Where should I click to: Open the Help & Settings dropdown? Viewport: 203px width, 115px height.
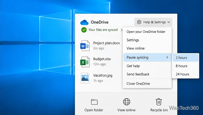pos(153,22)
